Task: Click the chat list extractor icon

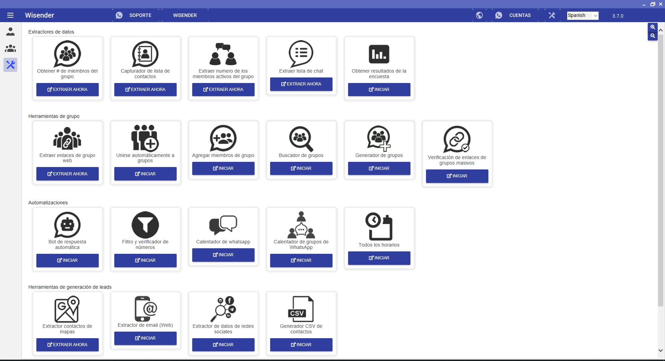Action: tap(301, 54)
